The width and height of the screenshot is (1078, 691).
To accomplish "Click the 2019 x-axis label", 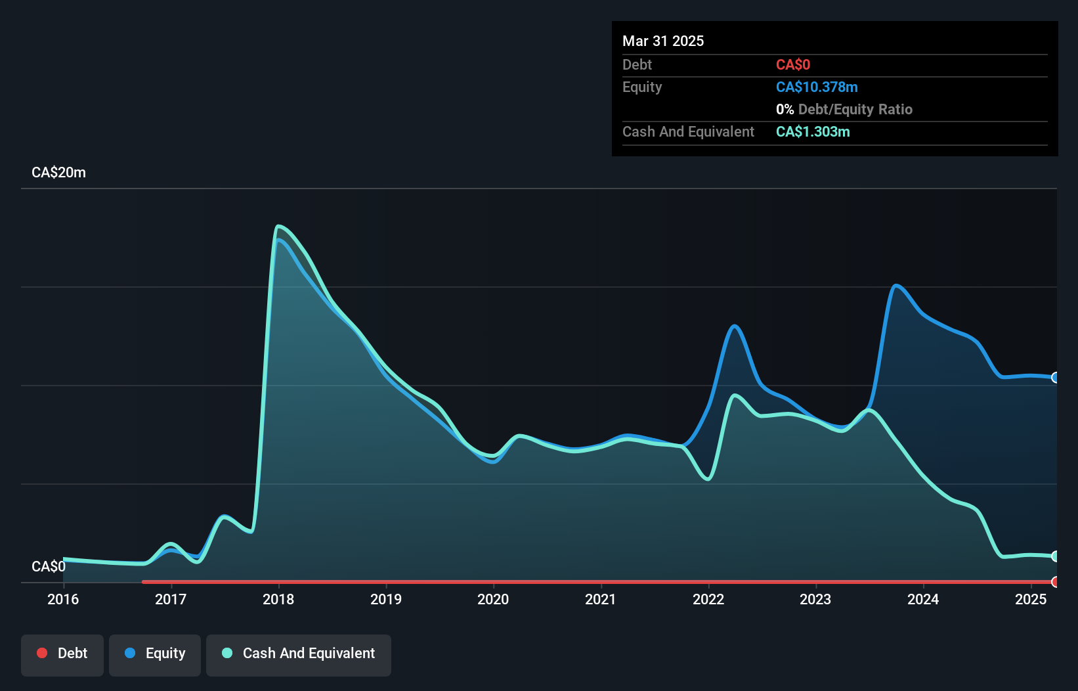I will tap(386, 599).
